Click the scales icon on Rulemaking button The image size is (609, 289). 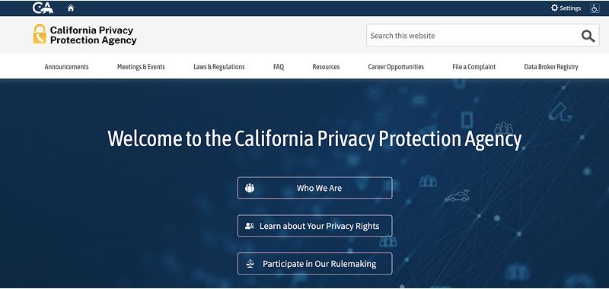250,264
